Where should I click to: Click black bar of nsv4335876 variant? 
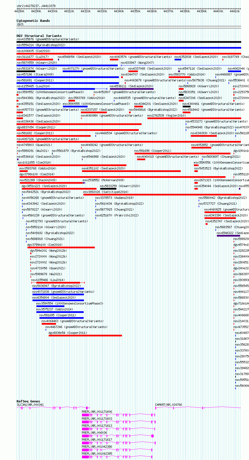pyautogui.click(x=129, y=42)
